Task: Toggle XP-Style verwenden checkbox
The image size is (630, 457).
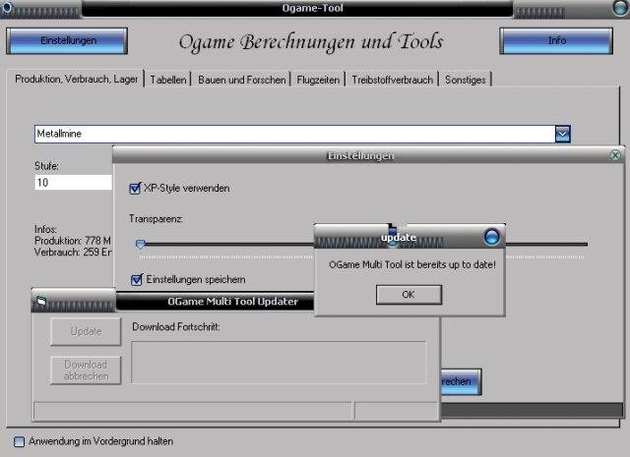Action: (135, 188)
